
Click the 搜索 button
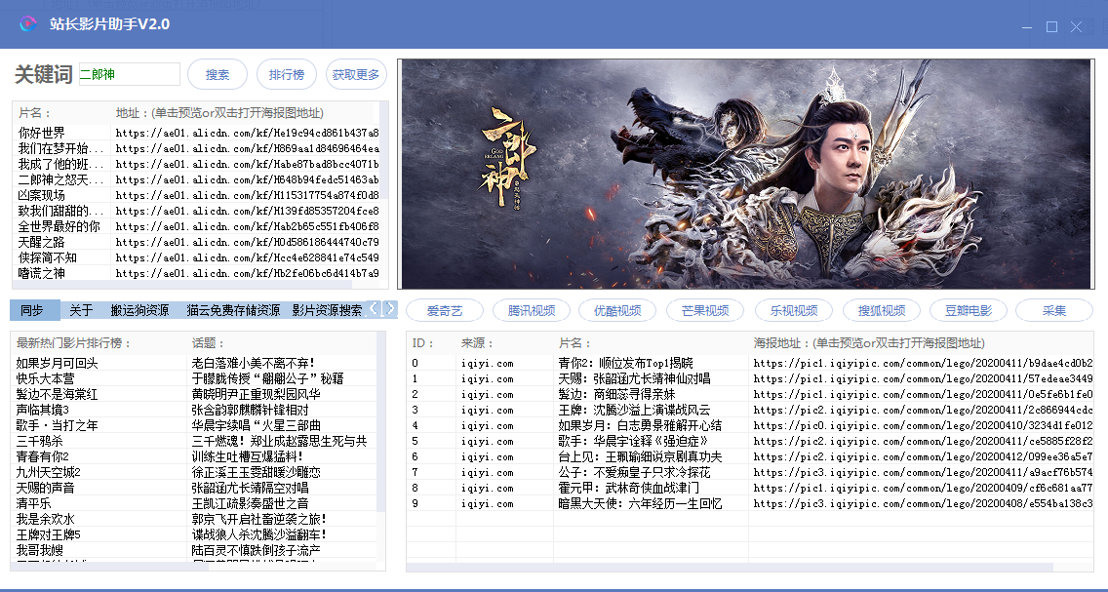tap(217, 74)
